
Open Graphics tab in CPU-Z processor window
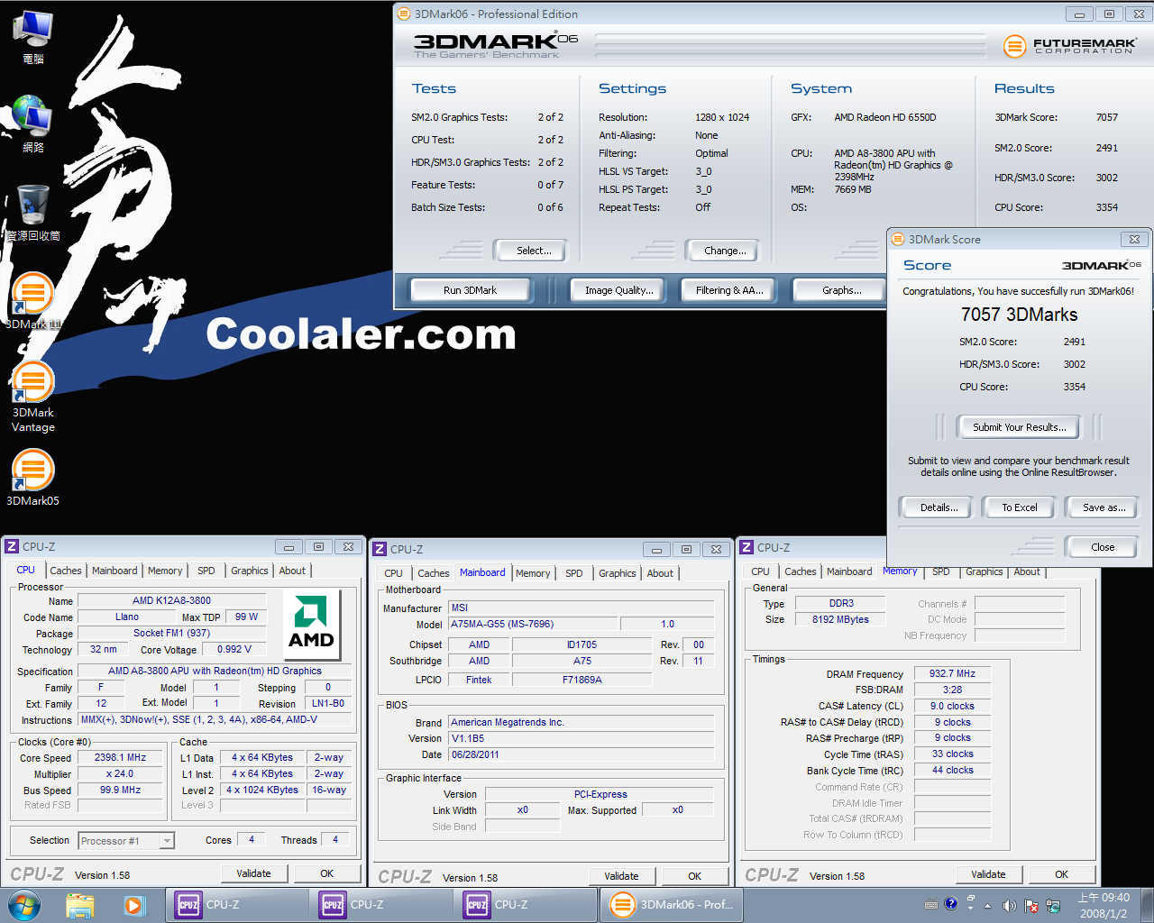click(x=250, y=571)
